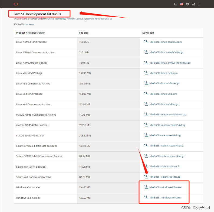Select Linux ARM64 RPM Package row text
This screenshot has height=212, width=214.
[31, 42]
